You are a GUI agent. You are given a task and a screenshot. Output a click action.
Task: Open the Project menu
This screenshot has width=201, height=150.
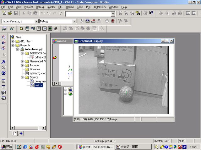coord(29,7)
